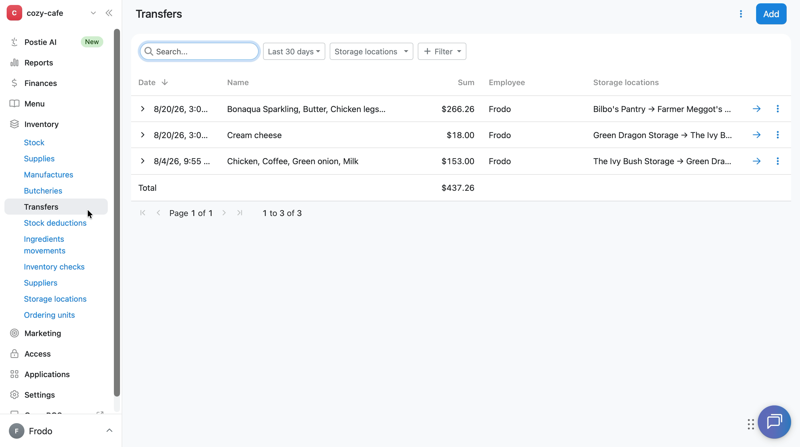Open the Marketing section
The height and width of the screenshot is (447, 800).
click(x=43, y=333)
